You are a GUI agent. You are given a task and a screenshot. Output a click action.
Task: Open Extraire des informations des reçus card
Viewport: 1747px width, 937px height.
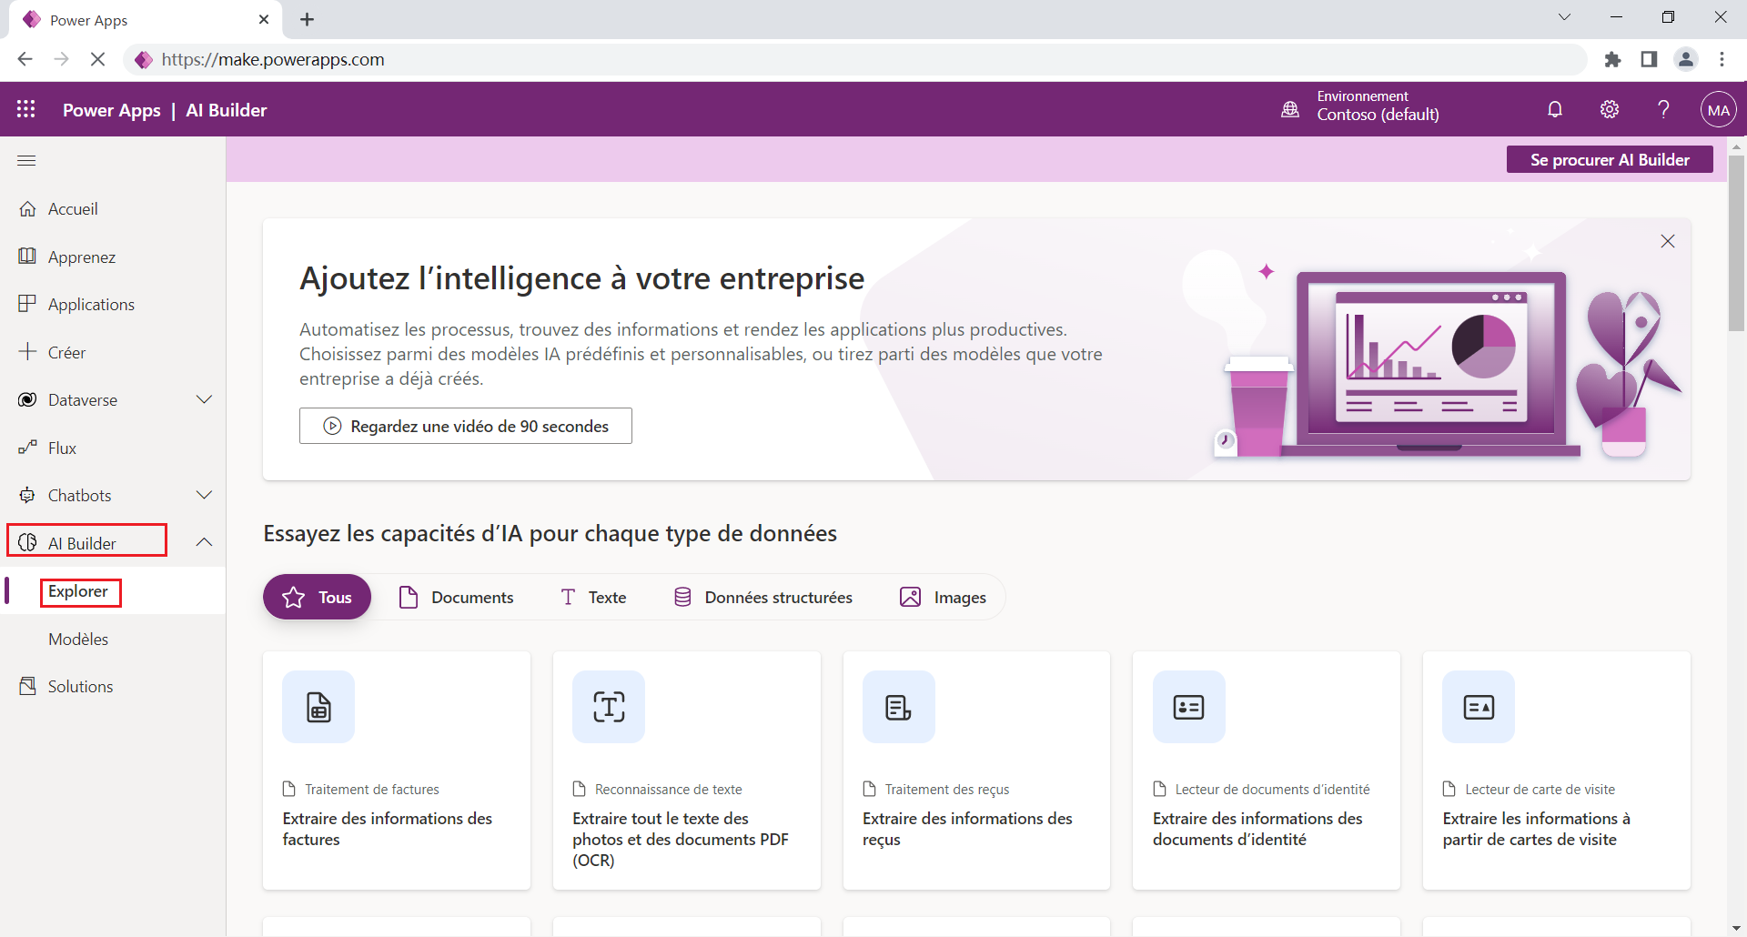(976, 771)
